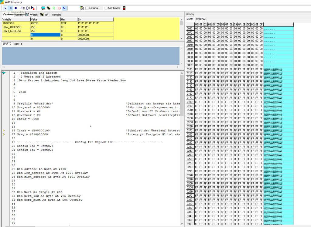Viewport: 311px width, 227px height.
Task: Pause the simulation
Action: point(11,8)
